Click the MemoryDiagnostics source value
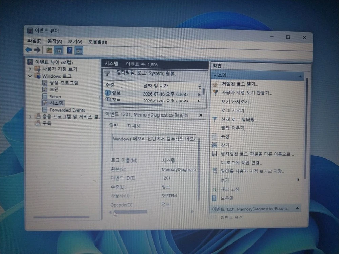The width and height of the screenshot is (339, 254). pos(178,170)
